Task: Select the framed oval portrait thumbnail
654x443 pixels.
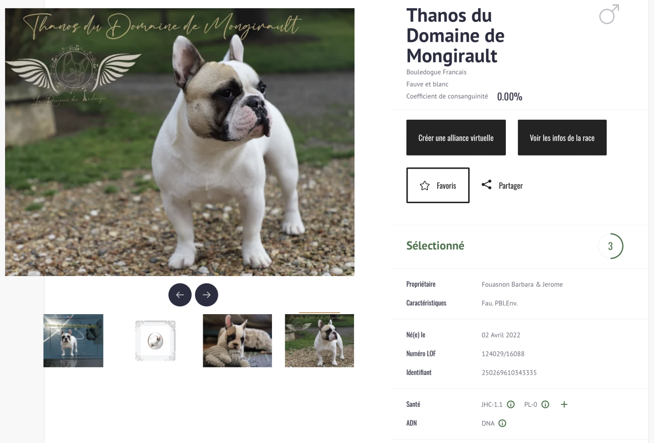Action: pyautogui.click(x=155, y=341)
